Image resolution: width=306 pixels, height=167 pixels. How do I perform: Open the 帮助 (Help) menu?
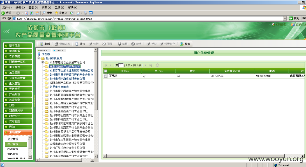[x=73, y=7]
